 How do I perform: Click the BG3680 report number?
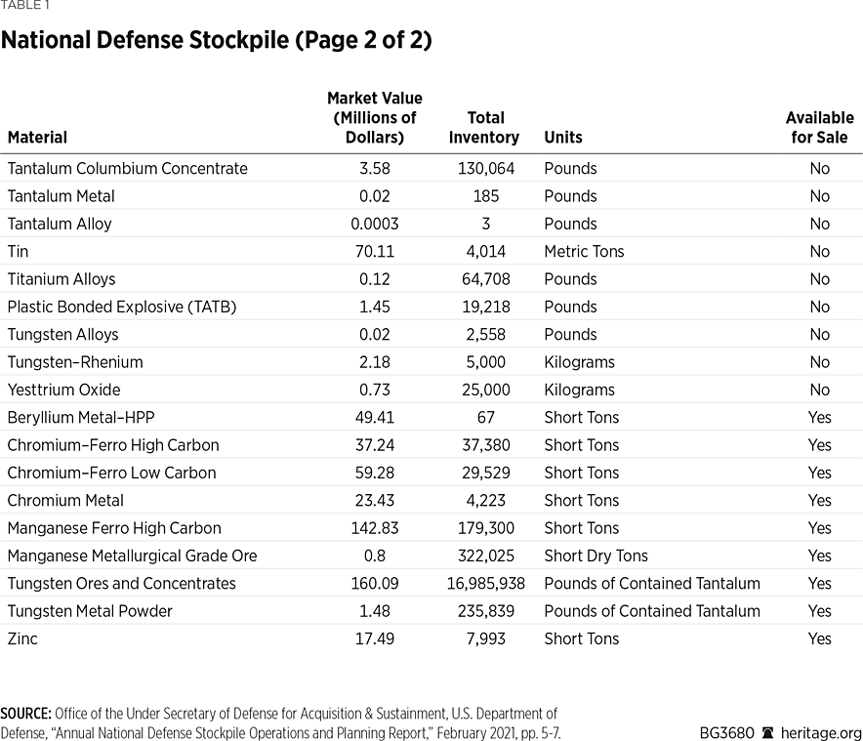point(727,732)
